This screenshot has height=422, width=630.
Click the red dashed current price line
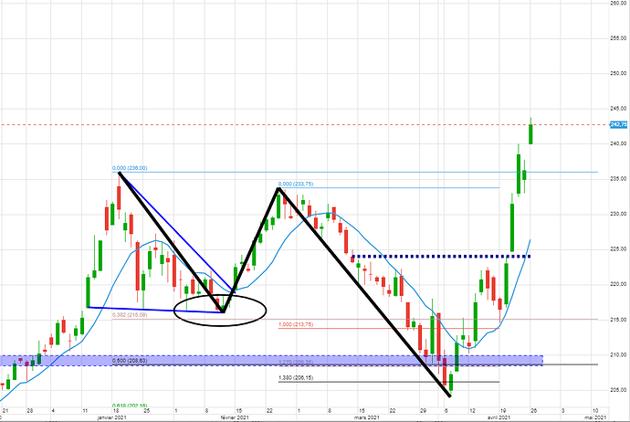coord(274,124)
